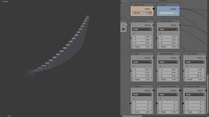209x117 pixels.
Task: Click the Y 0.70 field in Scale node
Action: [x=142, y=72]
